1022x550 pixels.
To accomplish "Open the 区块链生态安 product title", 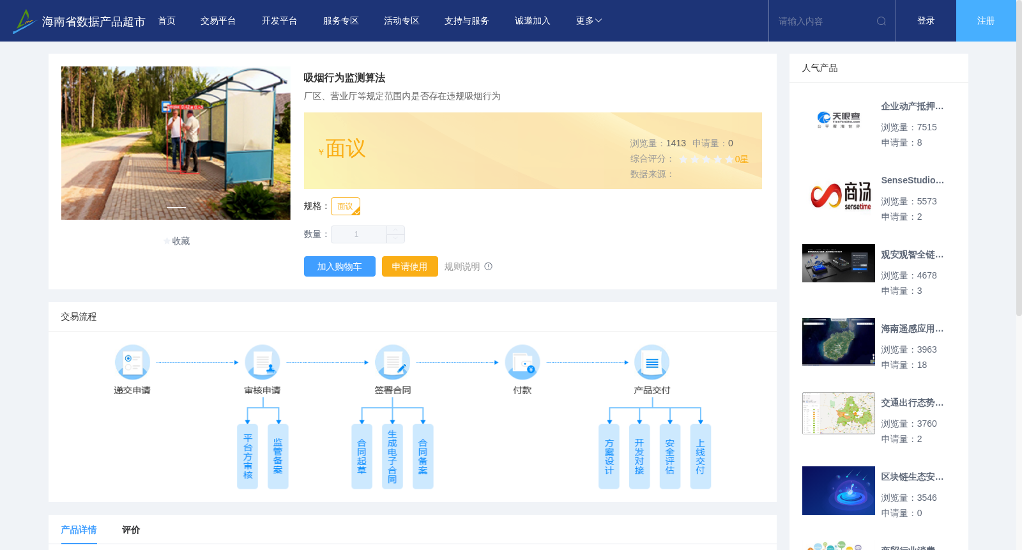I will [912, 477].
